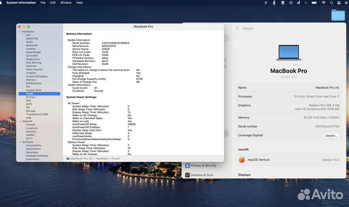Select Ethernet in the sidebar
This screenshot has width=349, height=207.
[x=31, y=66]
